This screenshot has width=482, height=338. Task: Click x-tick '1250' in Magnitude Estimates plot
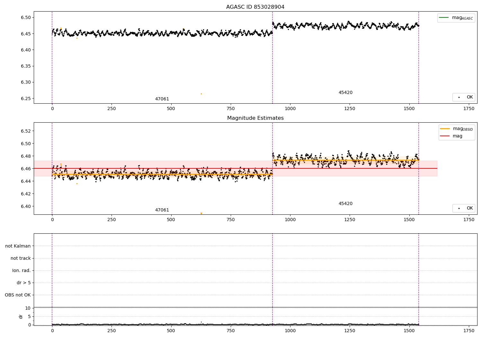point(350,220)
